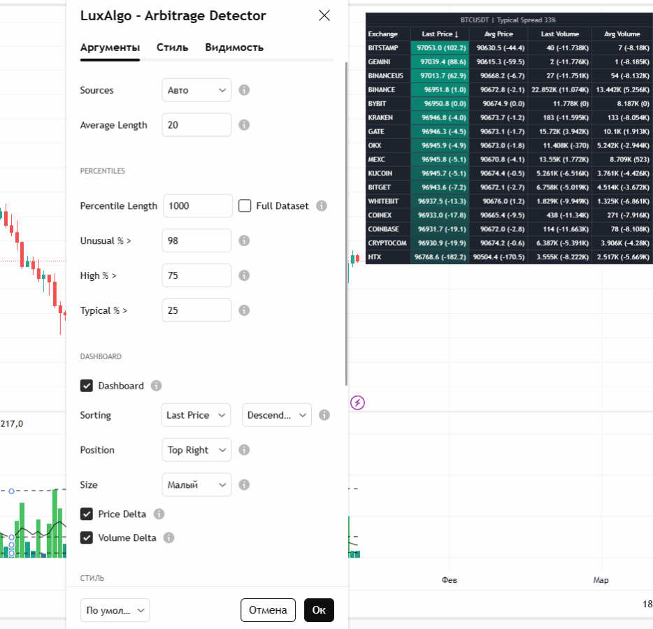Screen dimensions: 653x629
Task: Click the GEMINI exchange row label
Action: [x=379, y=62]
